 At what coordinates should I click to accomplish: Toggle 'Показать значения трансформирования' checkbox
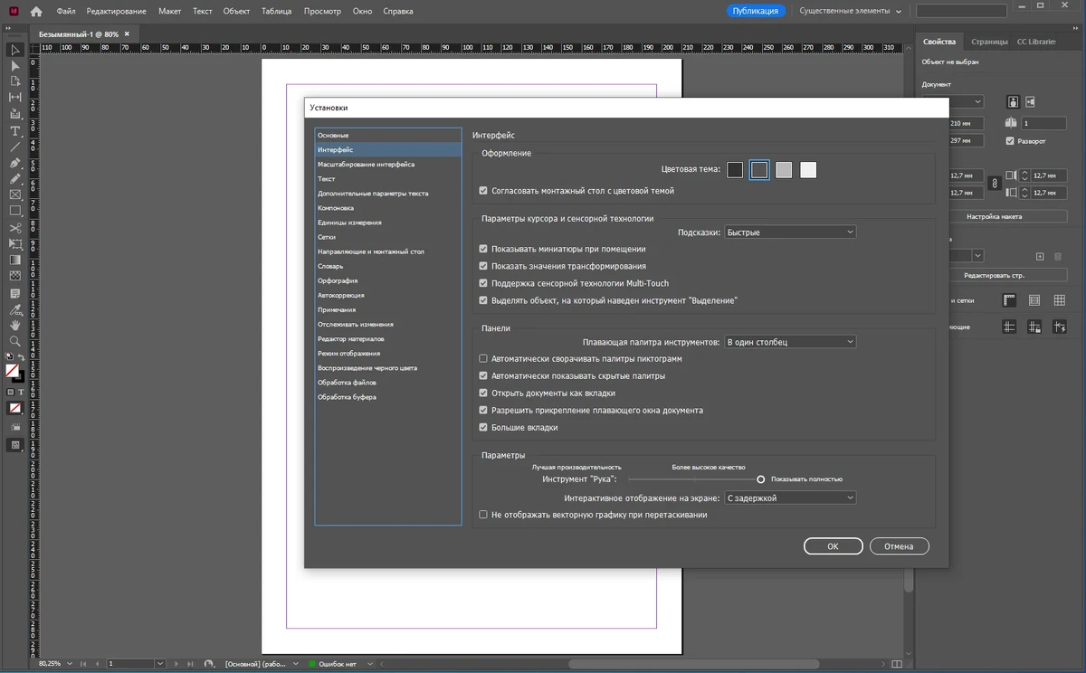[483, 266]
